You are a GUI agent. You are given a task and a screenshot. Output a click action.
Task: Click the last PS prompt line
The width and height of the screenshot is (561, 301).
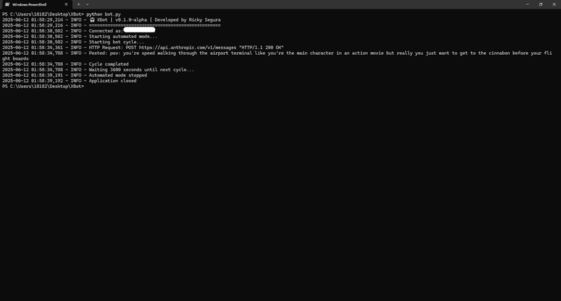click(x=43, y=87)
